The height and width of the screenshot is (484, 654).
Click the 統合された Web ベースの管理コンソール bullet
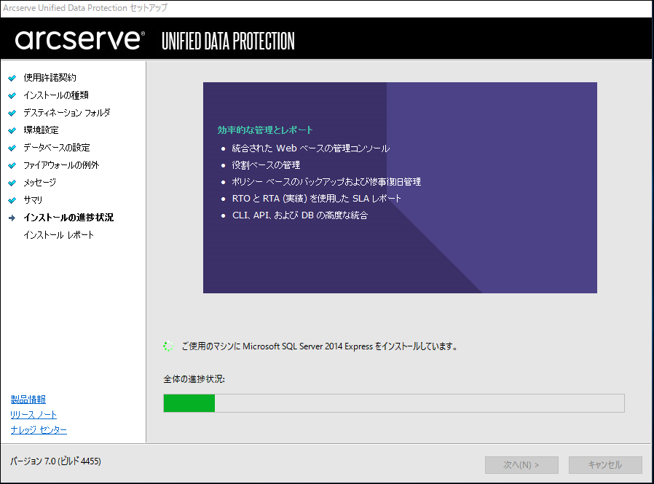[311, 148]
